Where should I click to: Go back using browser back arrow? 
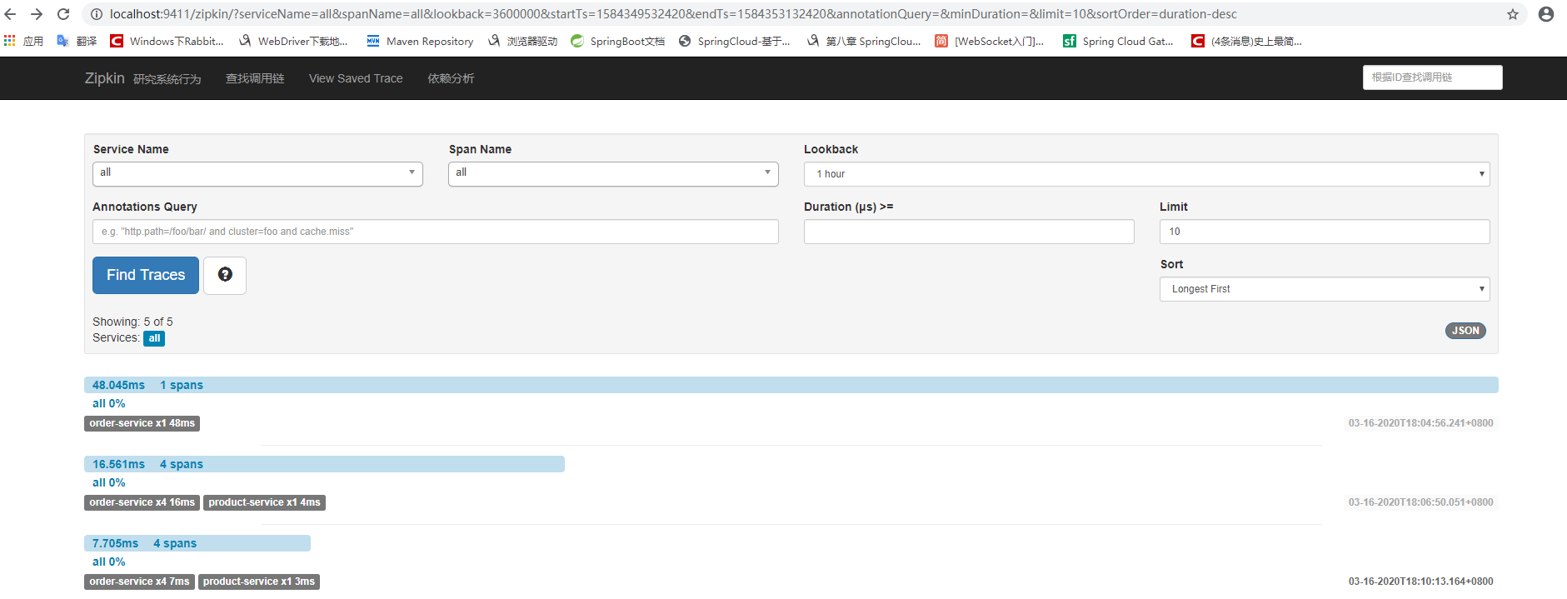click(10, 14)
